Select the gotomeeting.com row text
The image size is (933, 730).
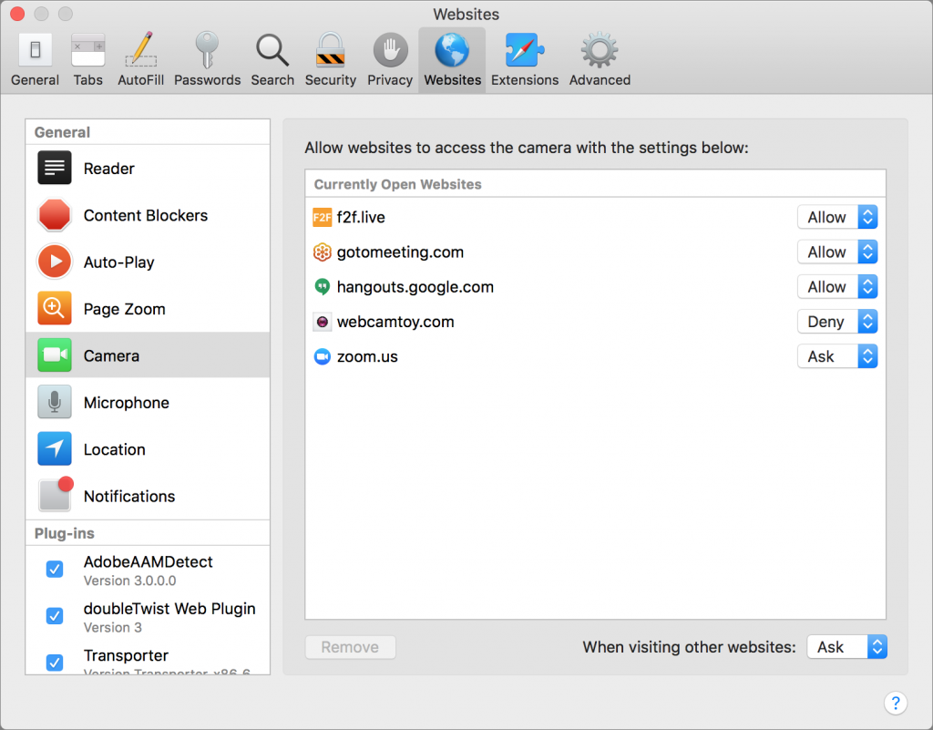point(400,252)
